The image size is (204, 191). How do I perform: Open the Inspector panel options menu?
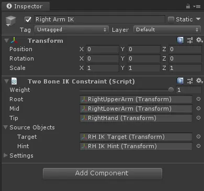tap(197, 6)
